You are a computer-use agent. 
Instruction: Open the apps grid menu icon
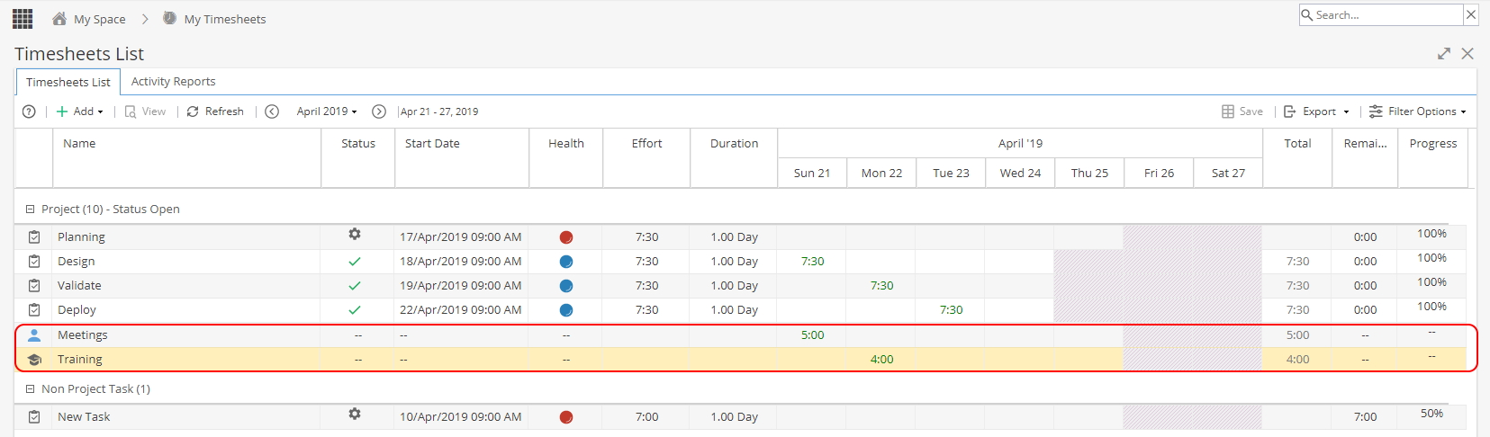coord(23,18)
